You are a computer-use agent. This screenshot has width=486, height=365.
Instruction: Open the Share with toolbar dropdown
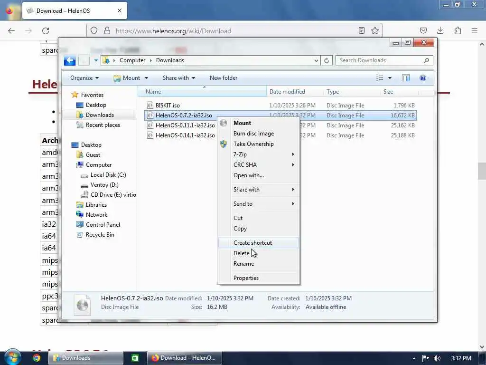tap(179, 78)
